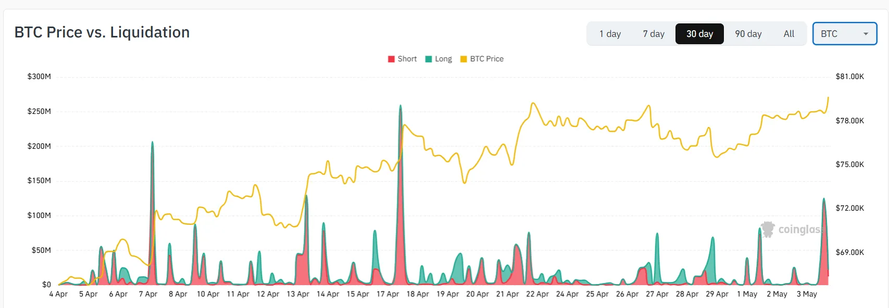
Task: Click the 17 Apr liquidation spike peak
Action: click(x=400, y=106)
